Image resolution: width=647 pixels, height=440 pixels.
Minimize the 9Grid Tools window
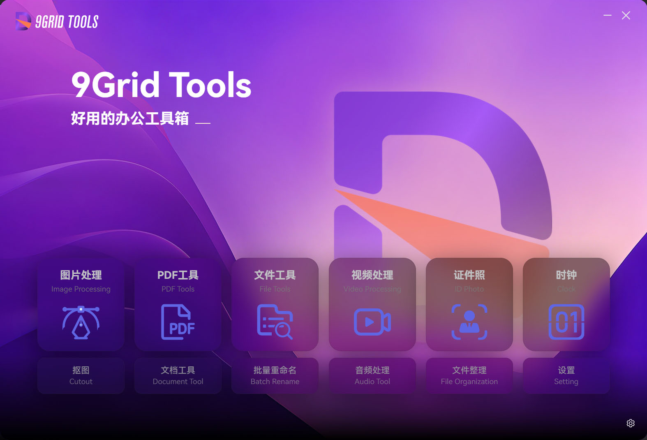coord(608,16)
